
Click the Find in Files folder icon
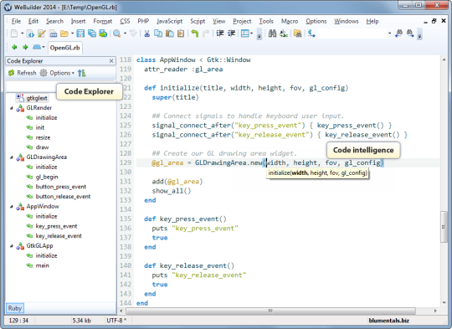(x=297, y=33)
